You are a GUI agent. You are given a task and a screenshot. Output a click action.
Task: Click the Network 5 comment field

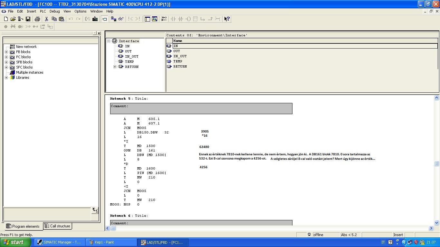pyautogui.click(x=201, y=108)
